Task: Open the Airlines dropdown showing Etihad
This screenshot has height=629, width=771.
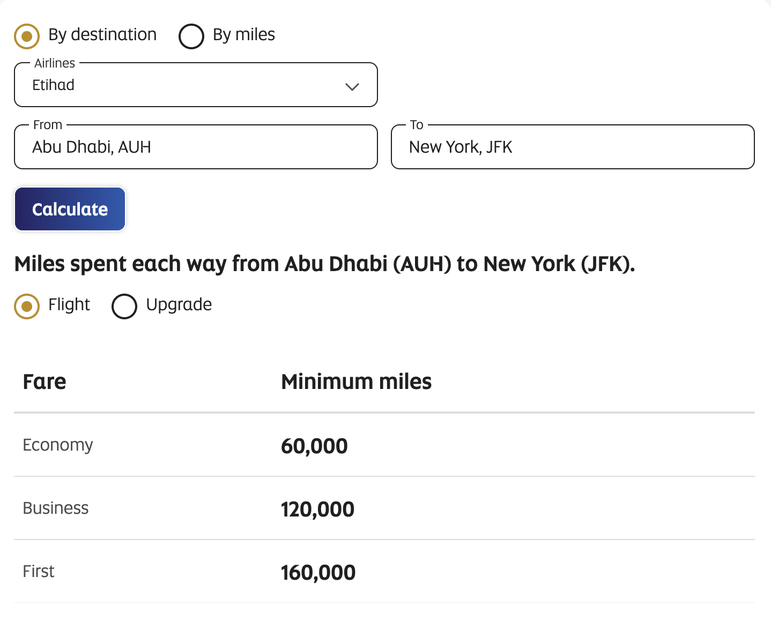Action: tap(196, 85)
